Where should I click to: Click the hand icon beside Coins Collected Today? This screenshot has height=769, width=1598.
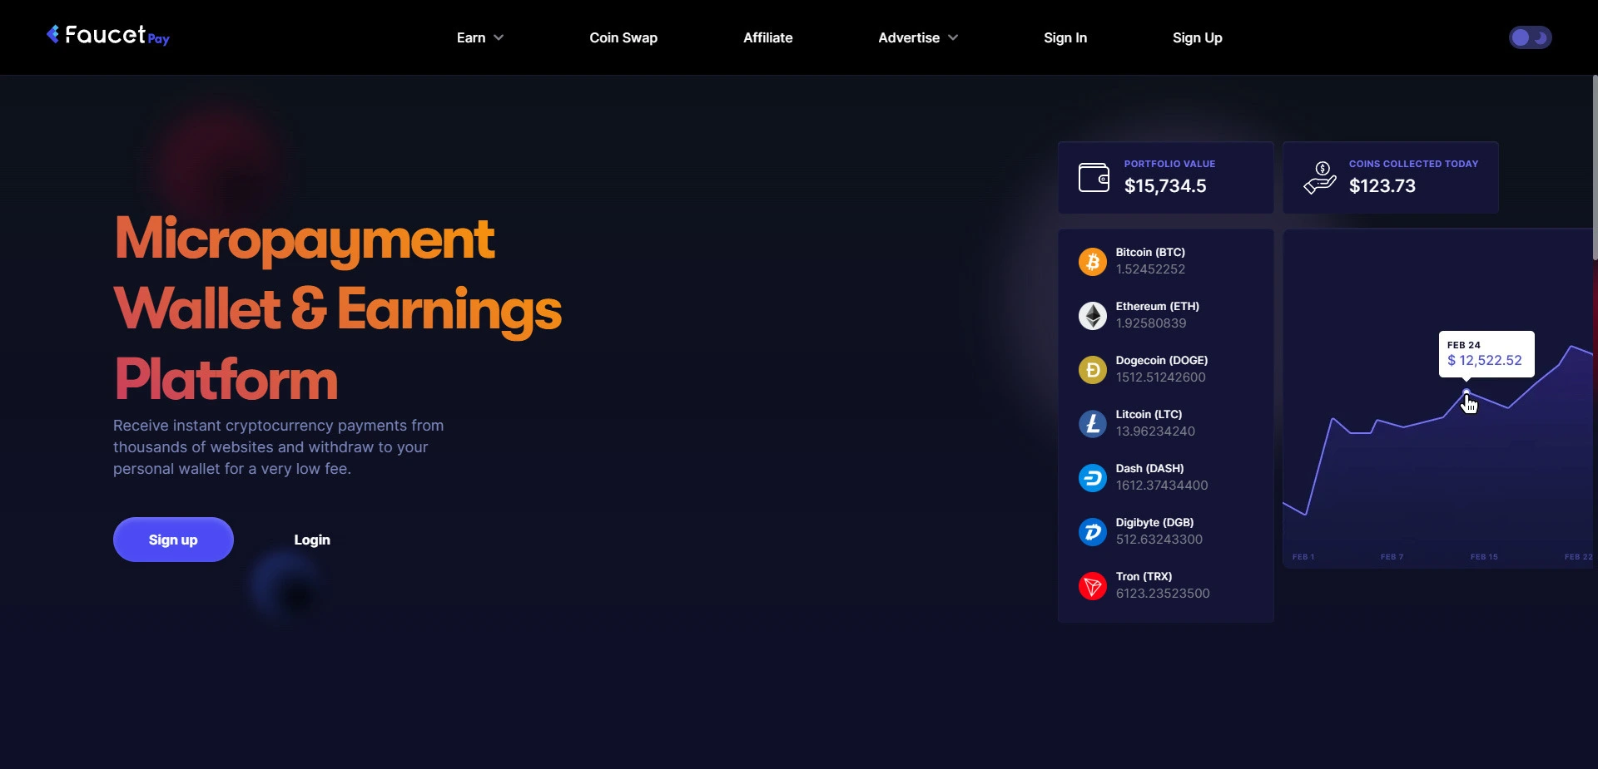click(x=1320, y=177)
